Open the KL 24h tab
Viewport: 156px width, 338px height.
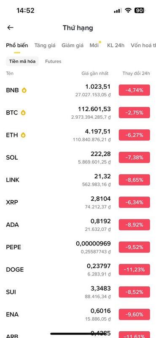116,45
